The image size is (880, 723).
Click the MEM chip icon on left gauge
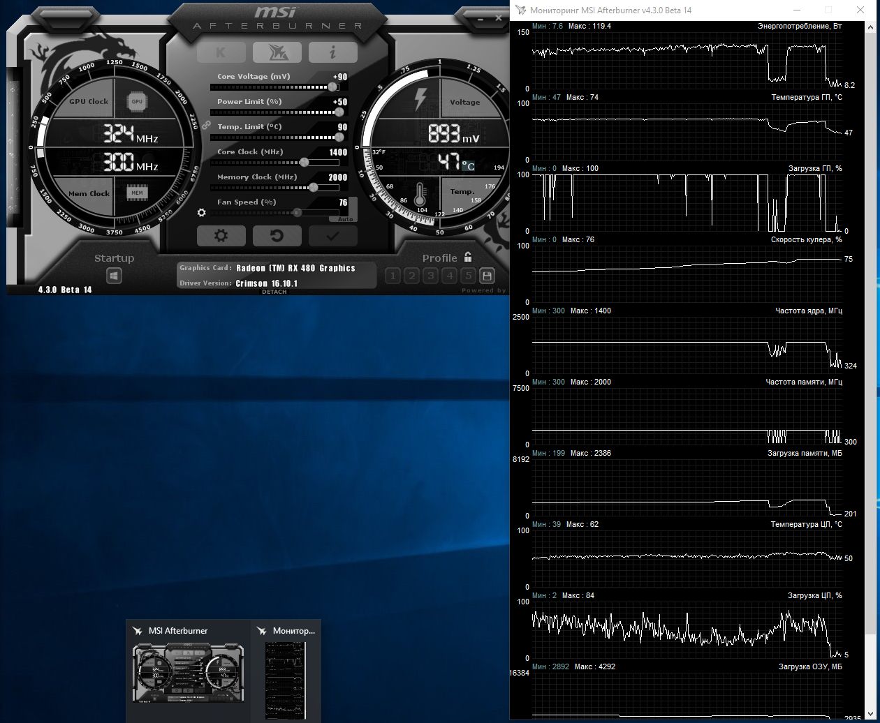coord(137,193)
